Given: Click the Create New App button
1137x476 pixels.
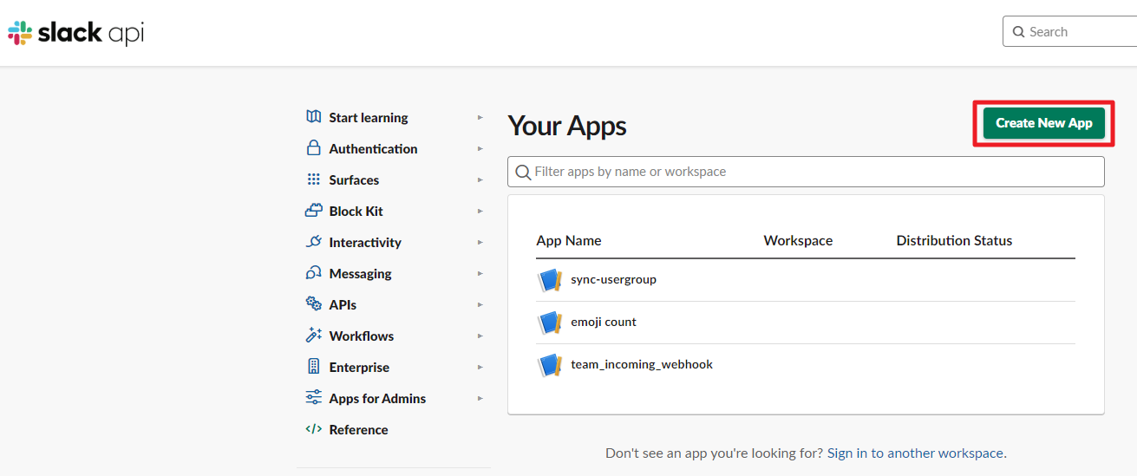Looking at the screenshot, I should coord(1044,123).
